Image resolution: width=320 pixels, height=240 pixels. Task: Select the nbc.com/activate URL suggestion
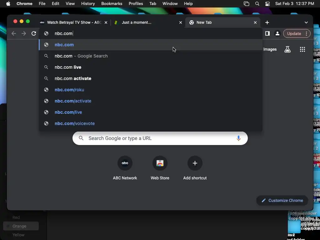pos(151,101)
